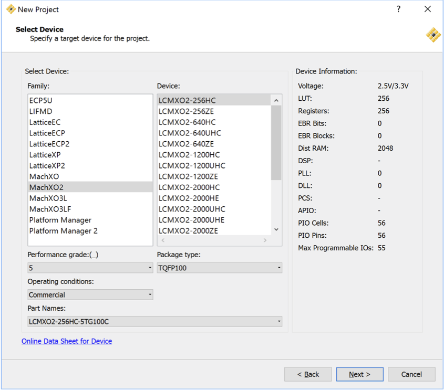444x390 pixels.
Task: Click the Cancel button
Action: click(411, 374)
